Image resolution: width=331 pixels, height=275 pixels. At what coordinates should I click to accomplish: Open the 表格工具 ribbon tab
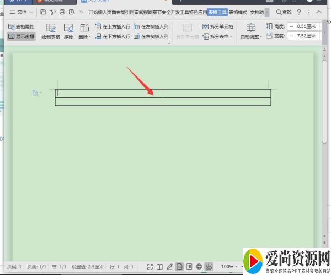click(217, 12)
